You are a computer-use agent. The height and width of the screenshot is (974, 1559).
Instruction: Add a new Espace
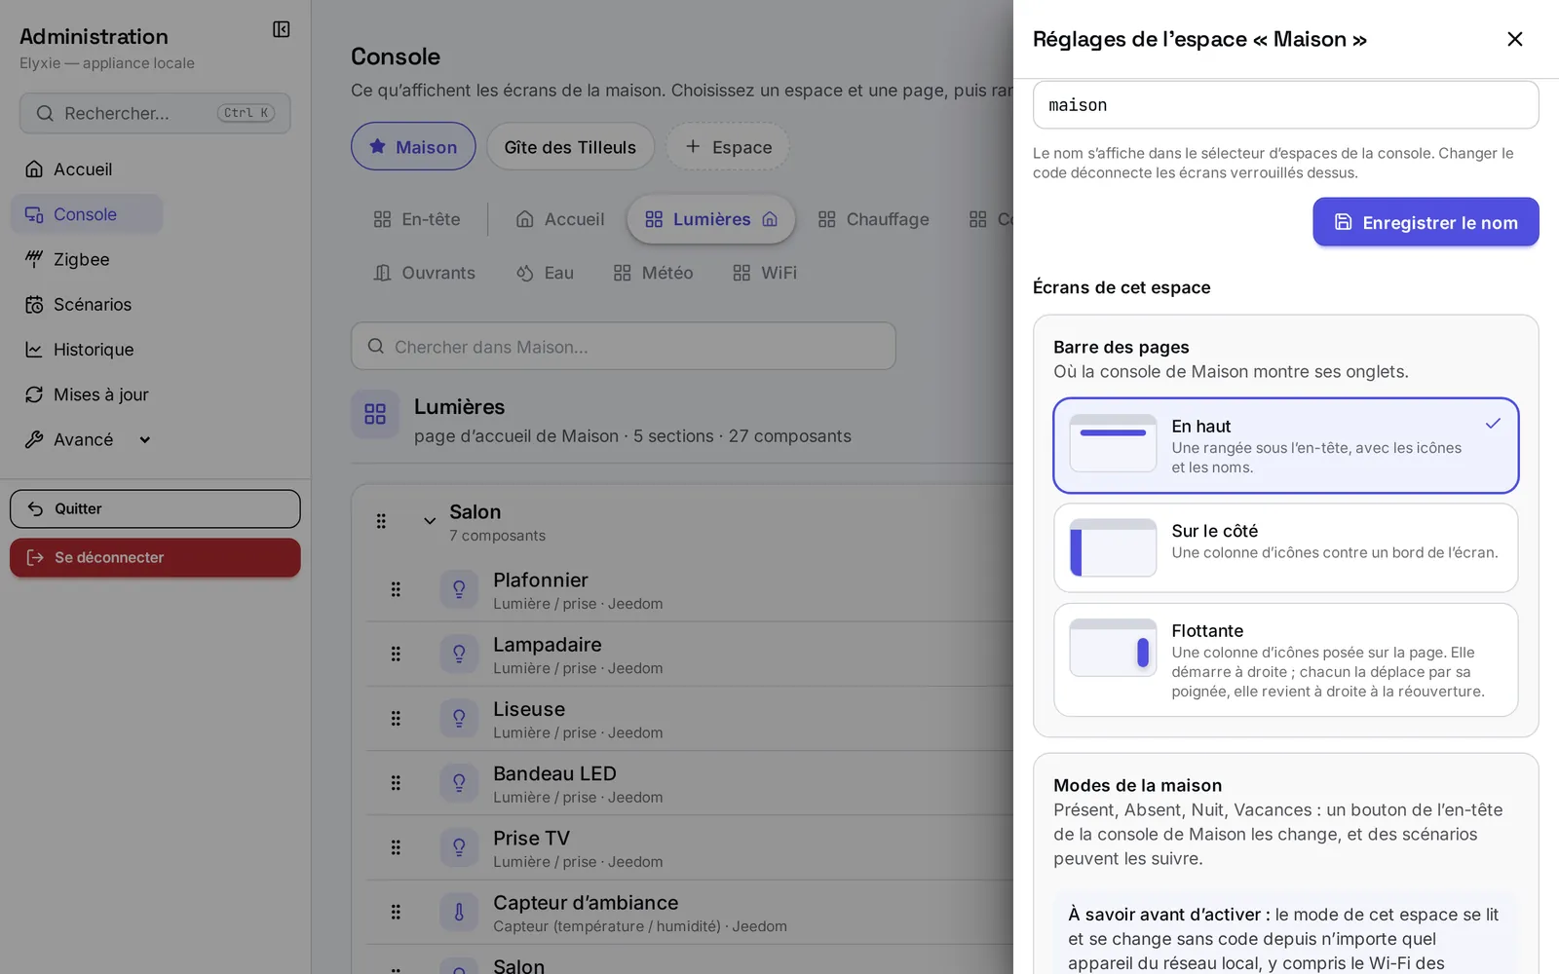[728, 146]
